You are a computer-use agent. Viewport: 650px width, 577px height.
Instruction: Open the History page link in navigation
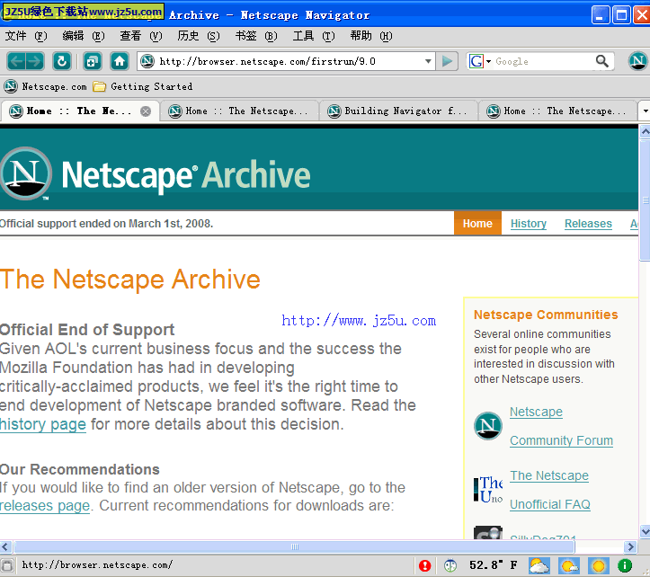528,224
